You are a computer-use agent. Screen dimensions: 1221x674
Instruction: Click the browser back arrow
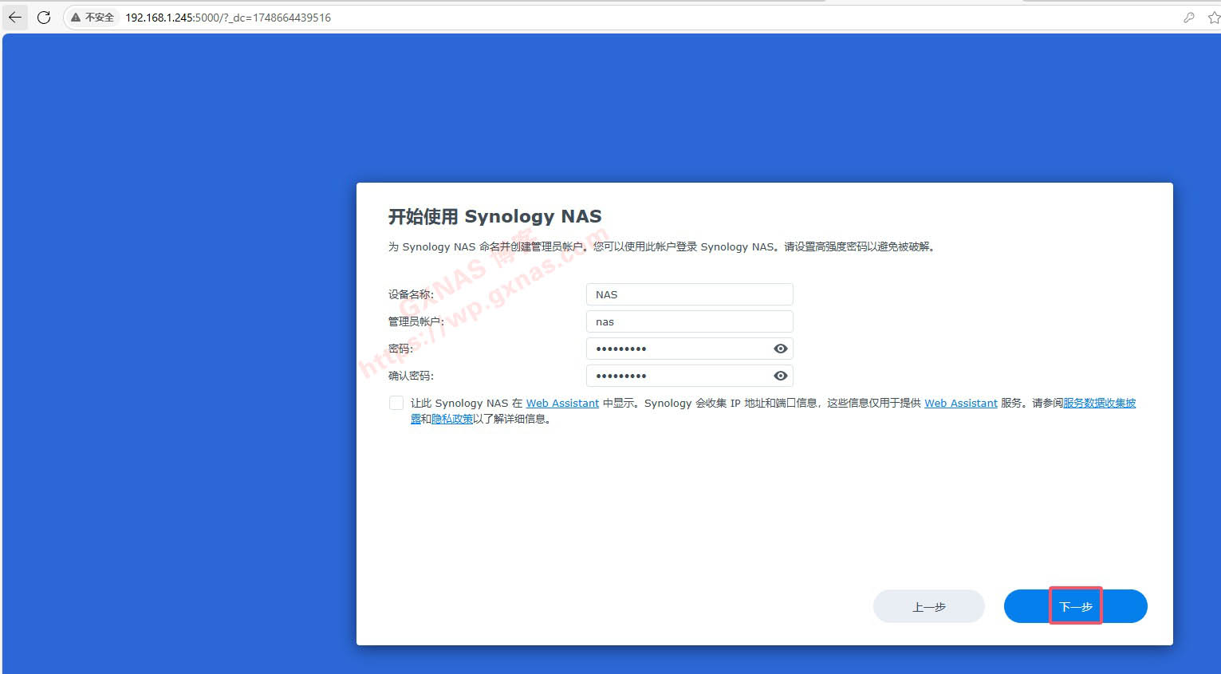point(15,17)
